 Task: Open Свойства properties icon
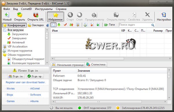134,15
